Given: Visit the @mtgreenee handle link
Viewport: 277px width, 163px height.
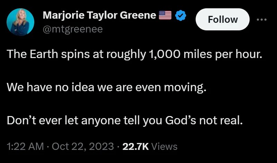Looking at the screenshot, I should tap(73, 29).
